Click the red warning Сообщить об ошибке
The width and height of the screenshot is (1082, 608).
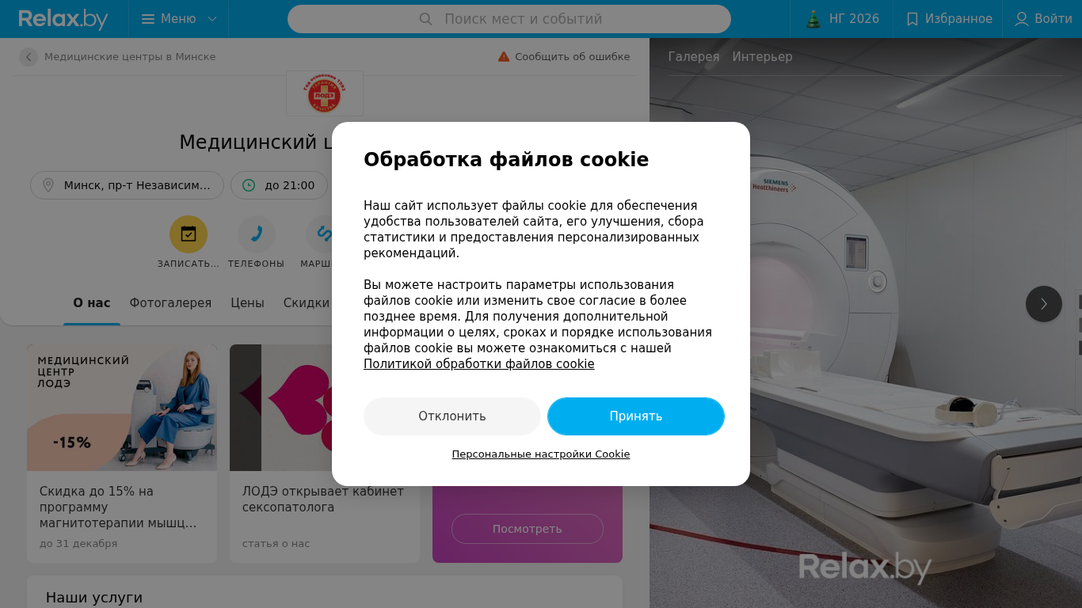click(564, 57)
